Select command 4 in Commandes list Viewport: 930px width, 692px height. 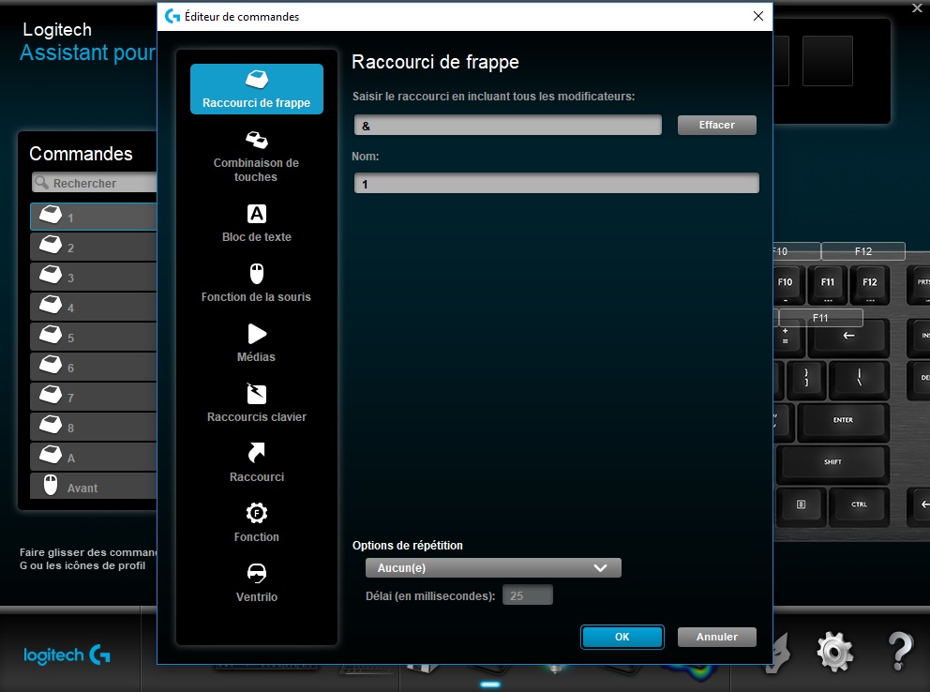tap(93, 308)
